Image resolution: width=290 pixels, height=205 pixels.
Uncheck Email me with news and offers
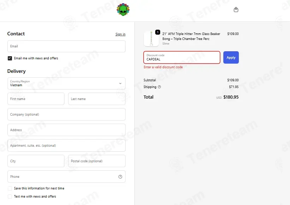tap(10, 58)
